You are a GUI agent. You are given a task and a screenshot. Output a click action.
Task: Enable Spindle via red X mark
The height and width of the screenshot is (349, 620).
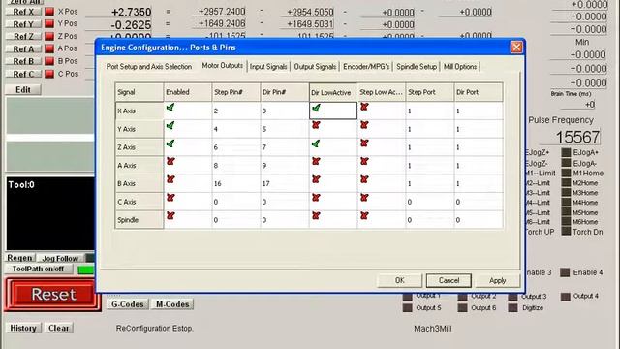point(170,215)
